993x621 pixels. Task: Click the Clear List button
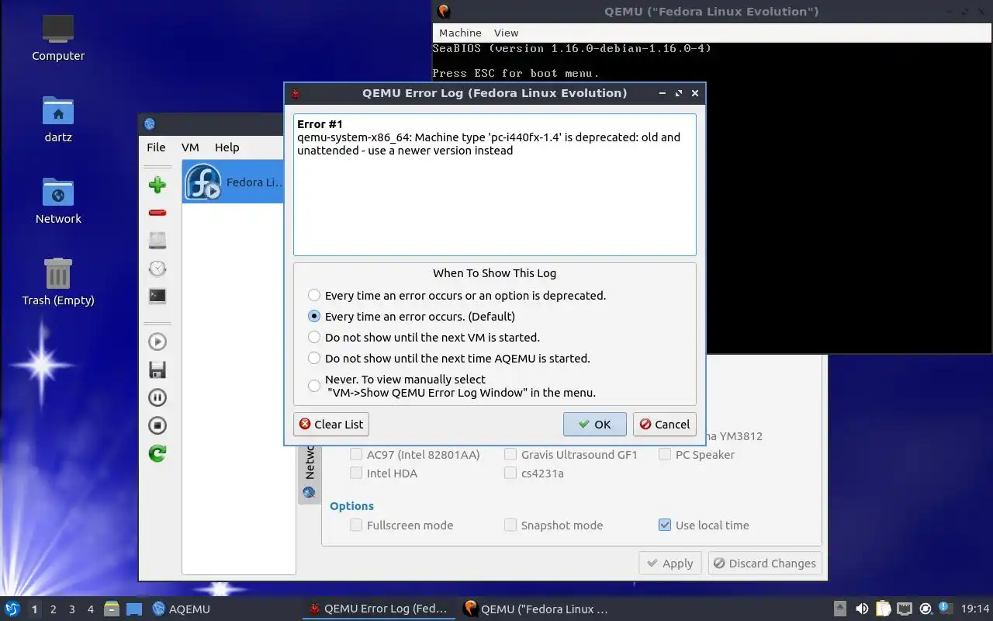pos(331,424)
